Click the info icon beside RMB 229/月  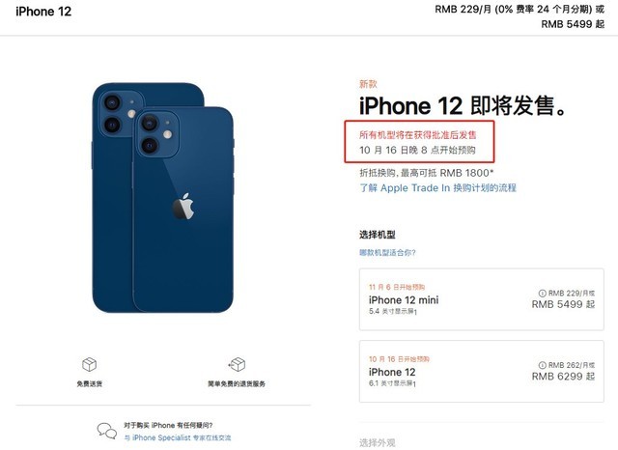pyautogui.click(x=543, y=293)
